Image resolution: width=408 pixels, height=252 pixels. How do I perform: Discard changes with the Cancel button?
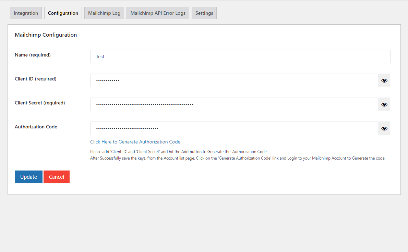(57, 177)
